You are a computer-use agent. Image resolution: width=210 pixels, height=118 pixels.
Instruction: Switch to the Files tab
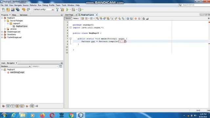click(14, 15)
